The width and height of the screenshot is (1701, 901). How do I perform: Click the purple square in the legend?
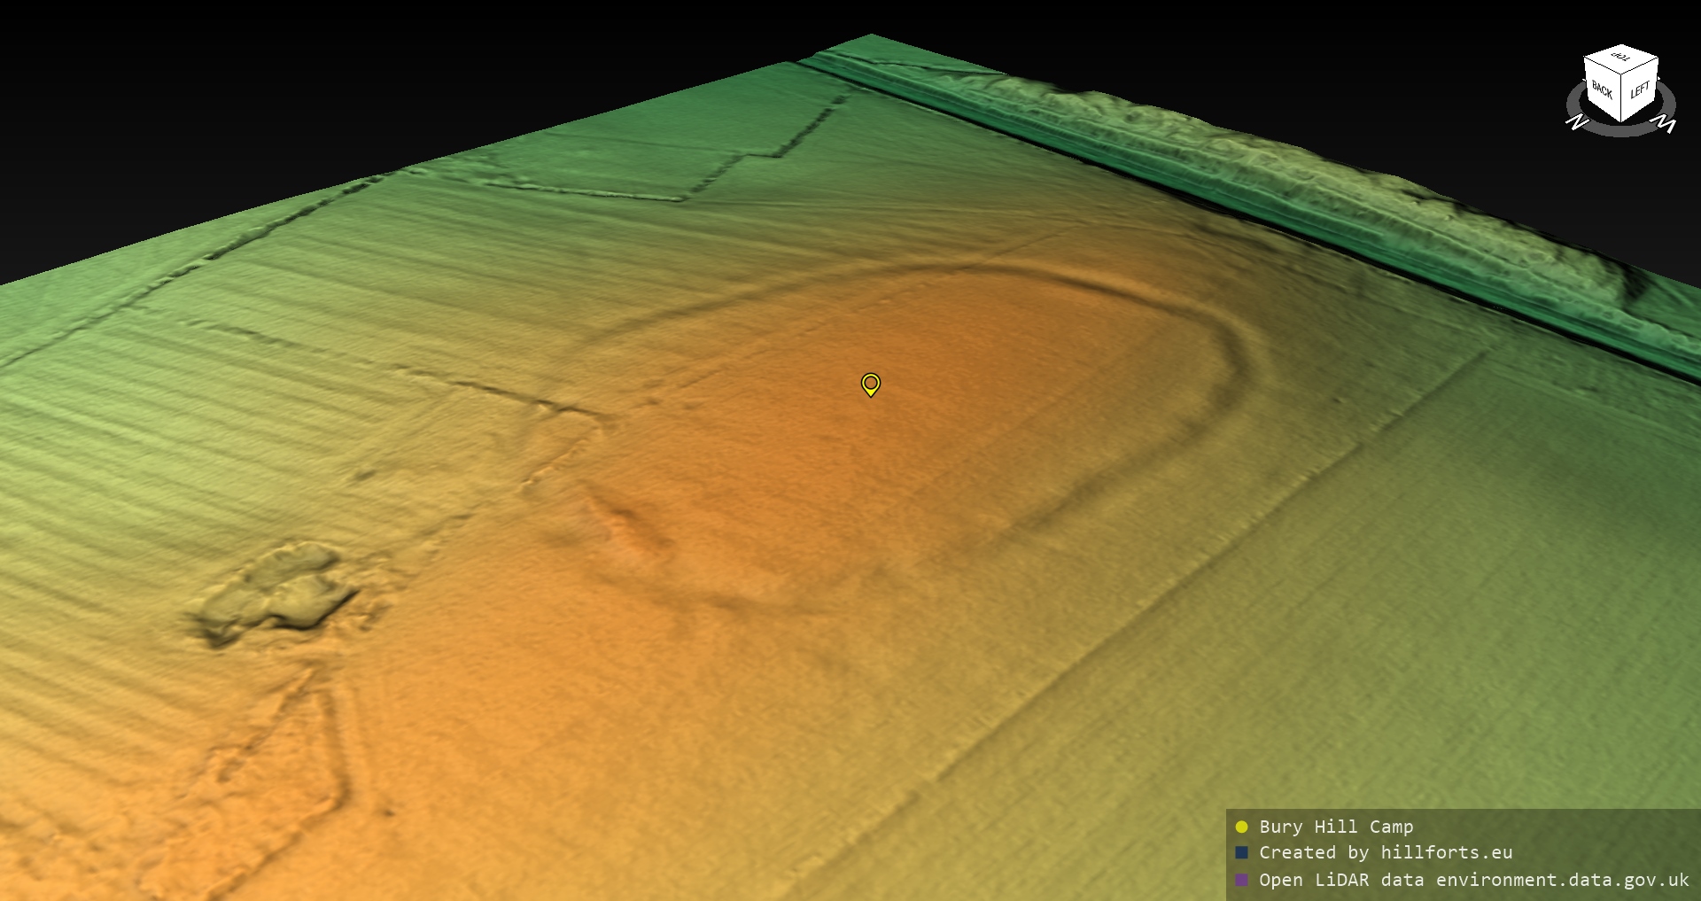[x=1241, y=880]
